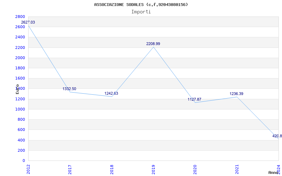This screenshot has height=176, width=282.
Task: Click the 2627.03 data point label
Action: 28,23
